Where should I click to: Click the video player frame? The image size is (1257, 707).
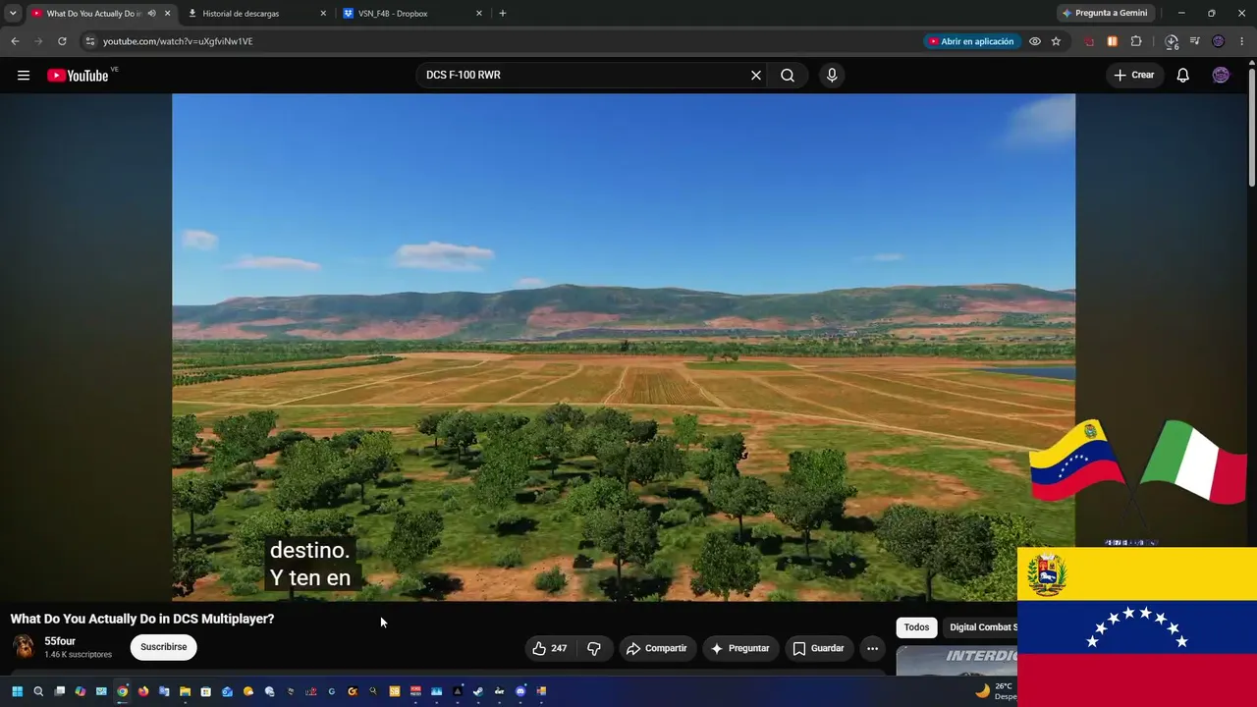[x=624, y=348]
